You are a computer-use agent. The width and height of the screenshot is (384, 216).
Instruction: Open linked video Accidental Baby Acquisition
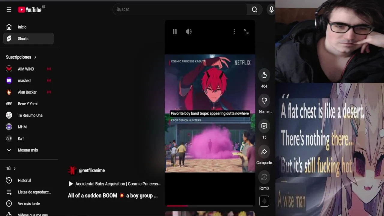pos(115,184)
